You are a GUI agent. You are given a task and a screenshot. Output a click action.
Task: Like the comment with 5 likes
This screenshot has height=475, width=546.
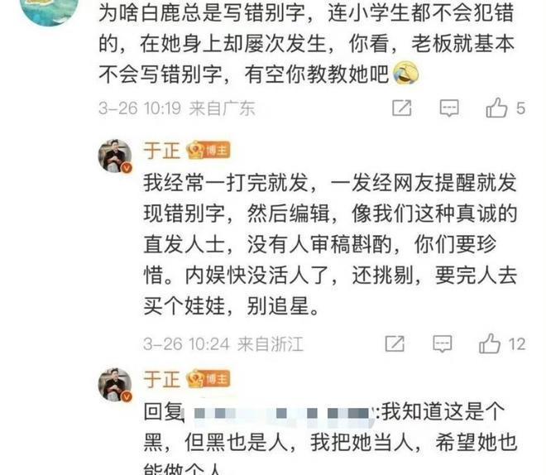coord(496,108)
